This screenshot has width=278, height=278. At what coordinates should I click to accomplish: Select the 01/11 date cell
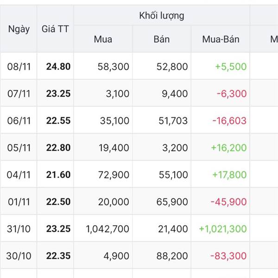click(x=19, y=202)
